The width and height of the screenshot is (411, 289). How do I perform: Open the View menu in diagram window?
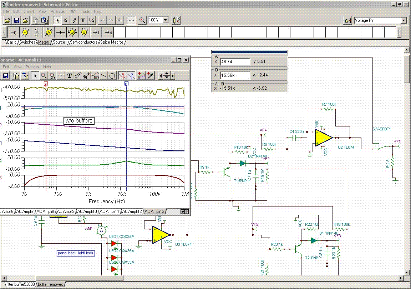(17, 67)
